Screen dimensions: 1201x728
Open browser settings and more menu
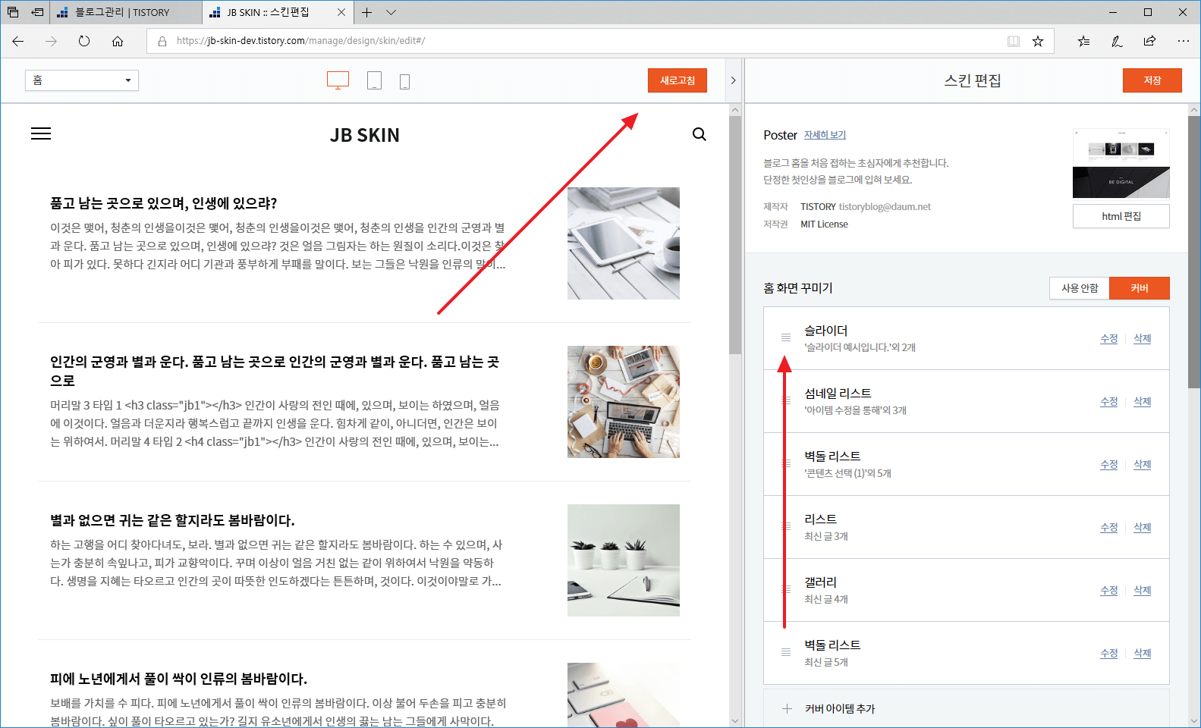pyautogui.click(x=1184, y=41)
